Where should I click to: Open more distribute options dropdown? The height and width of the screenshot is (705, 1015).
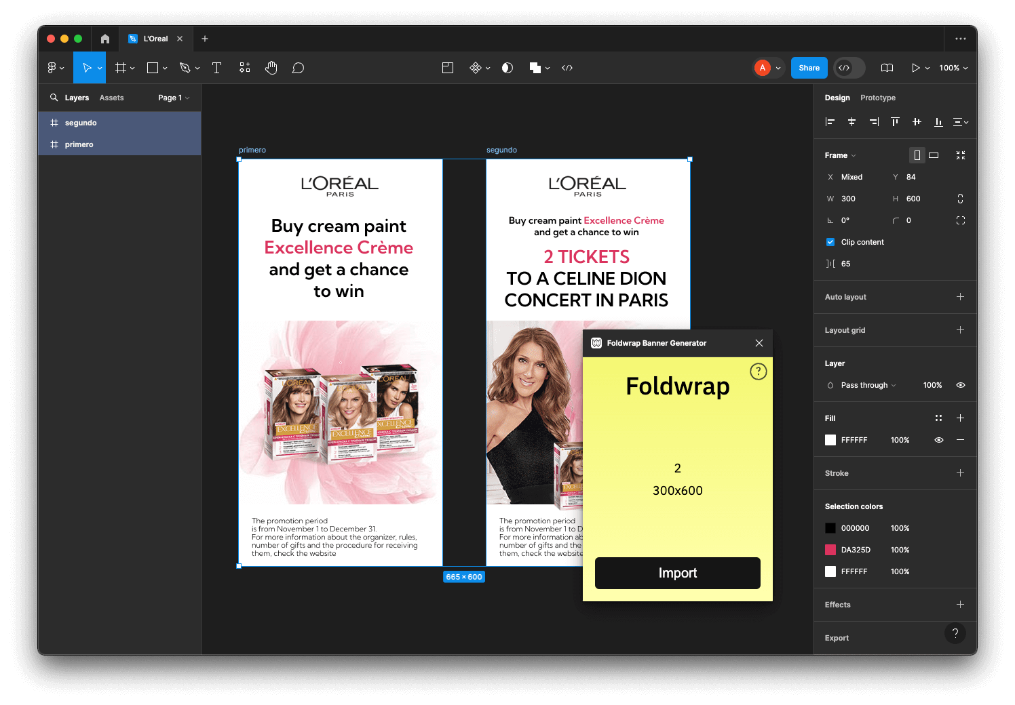point(961,122)
